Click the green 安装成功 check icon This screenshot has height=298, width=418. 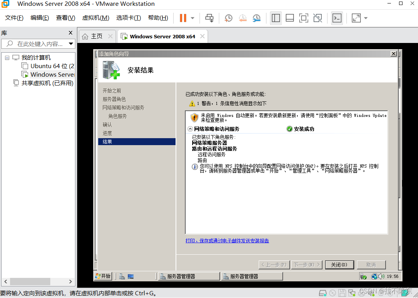click(289, 129)
